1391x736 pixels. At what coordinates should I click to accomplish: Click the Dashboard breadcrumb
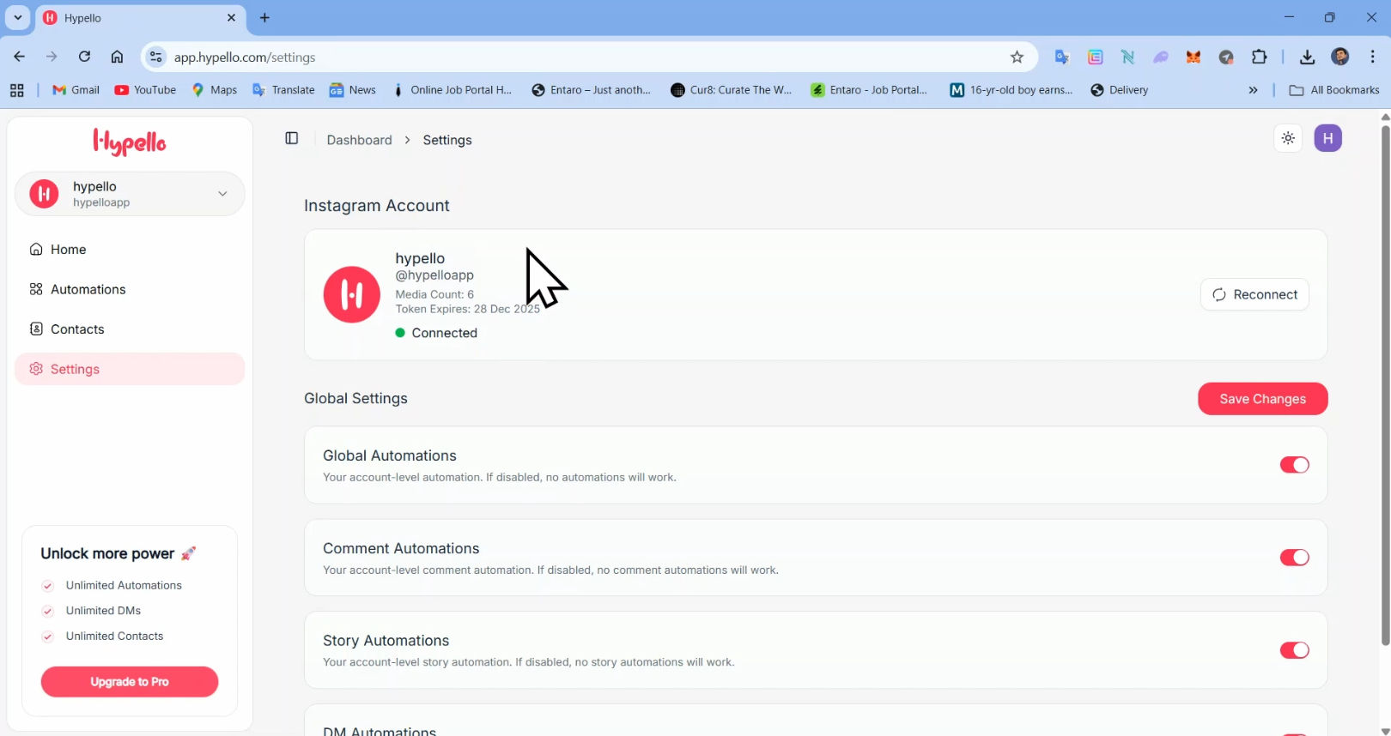pyautogui.click(x=359, y=140)
